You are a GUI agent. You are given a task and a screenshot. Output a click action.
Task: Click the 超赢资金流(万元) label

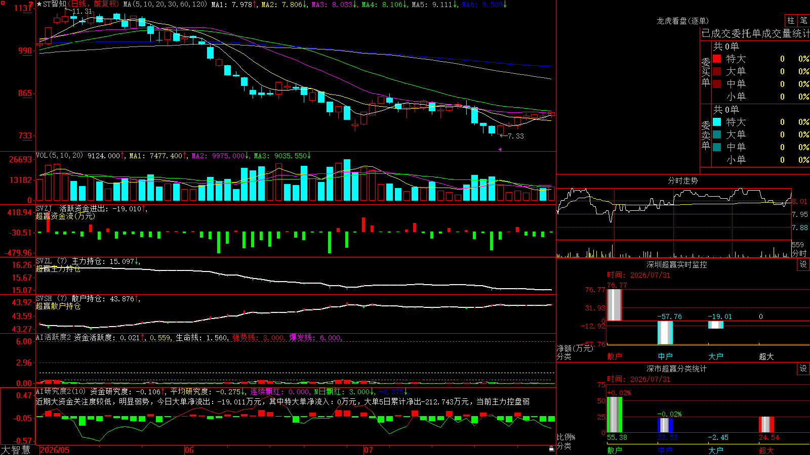65,216
